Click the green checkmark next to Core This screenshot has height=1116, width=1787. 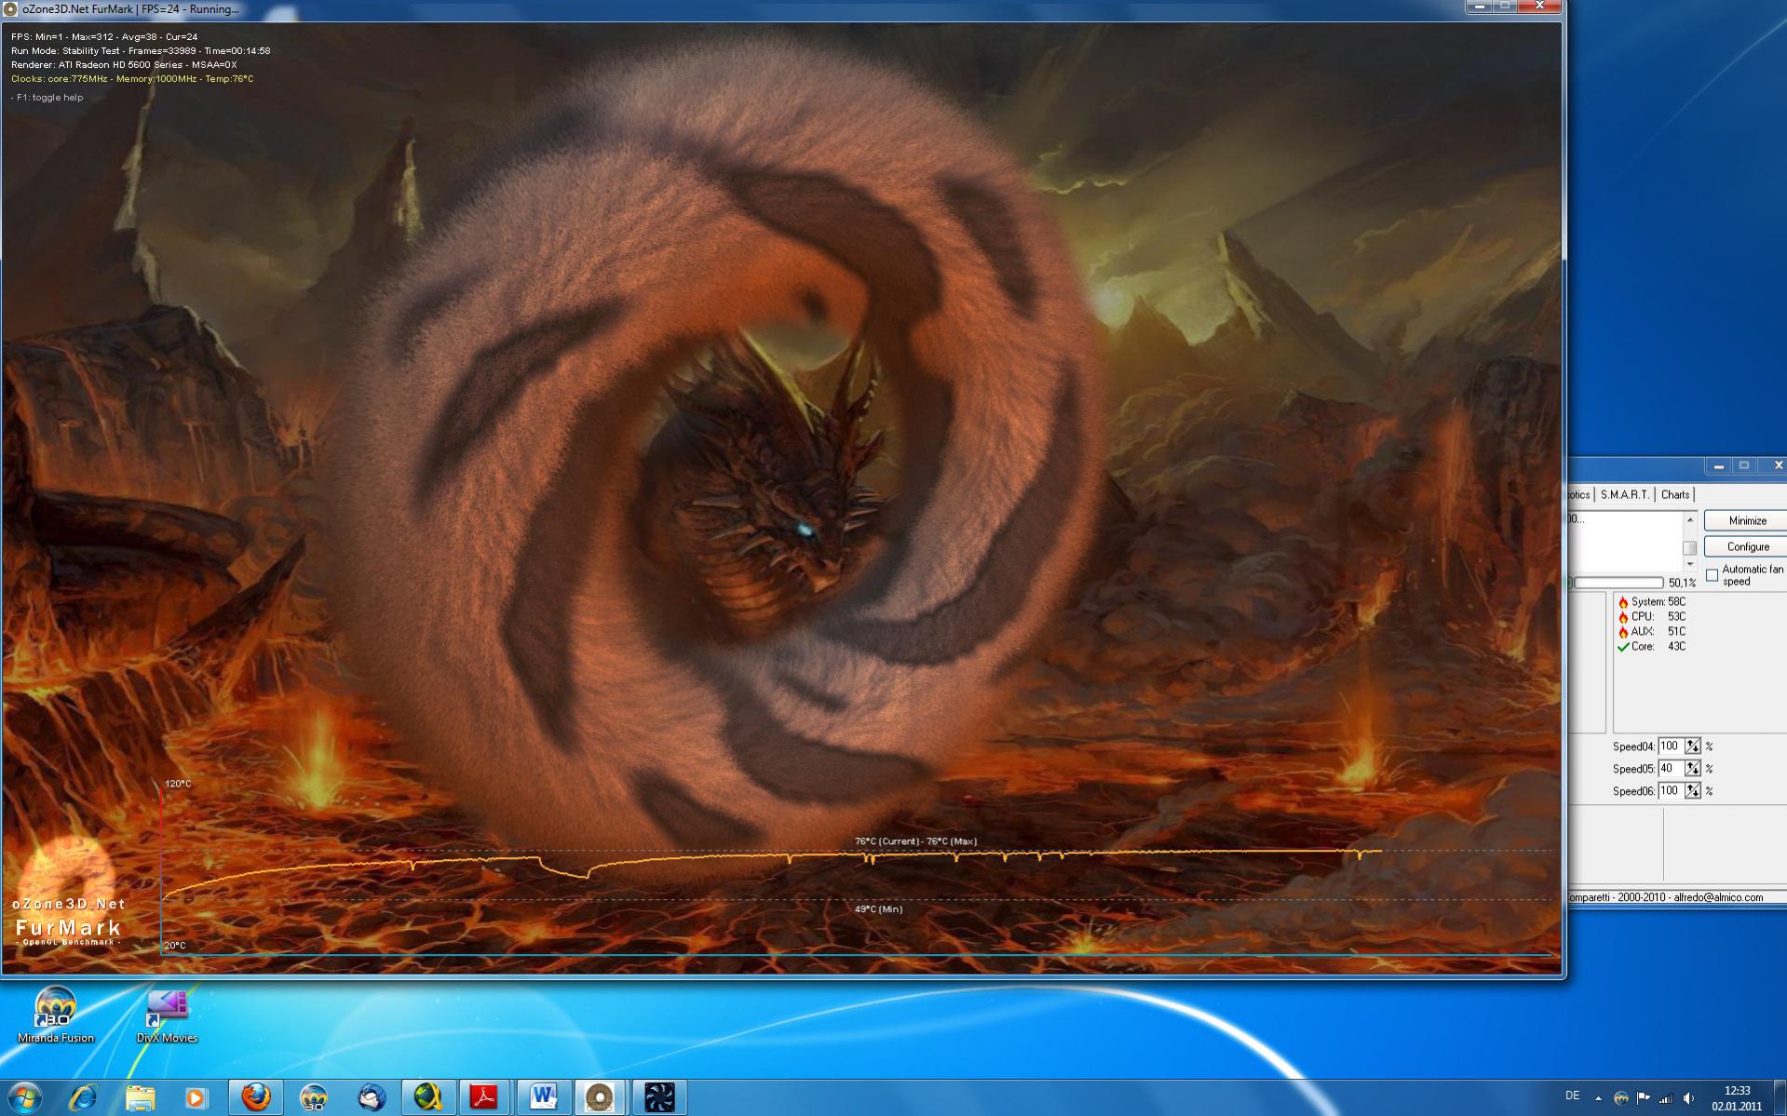[1623, 646]
